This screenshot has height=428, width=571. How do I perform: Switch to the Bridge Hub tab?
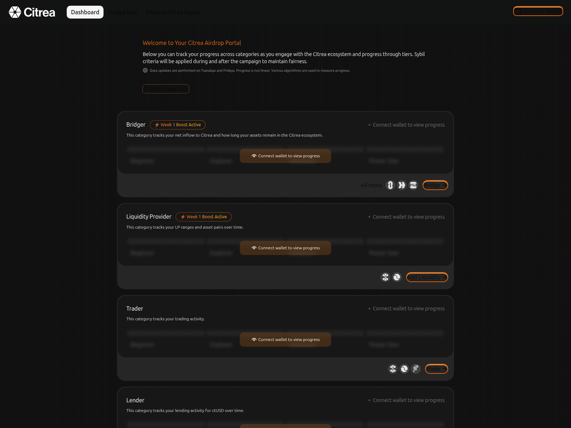(122, 12)
